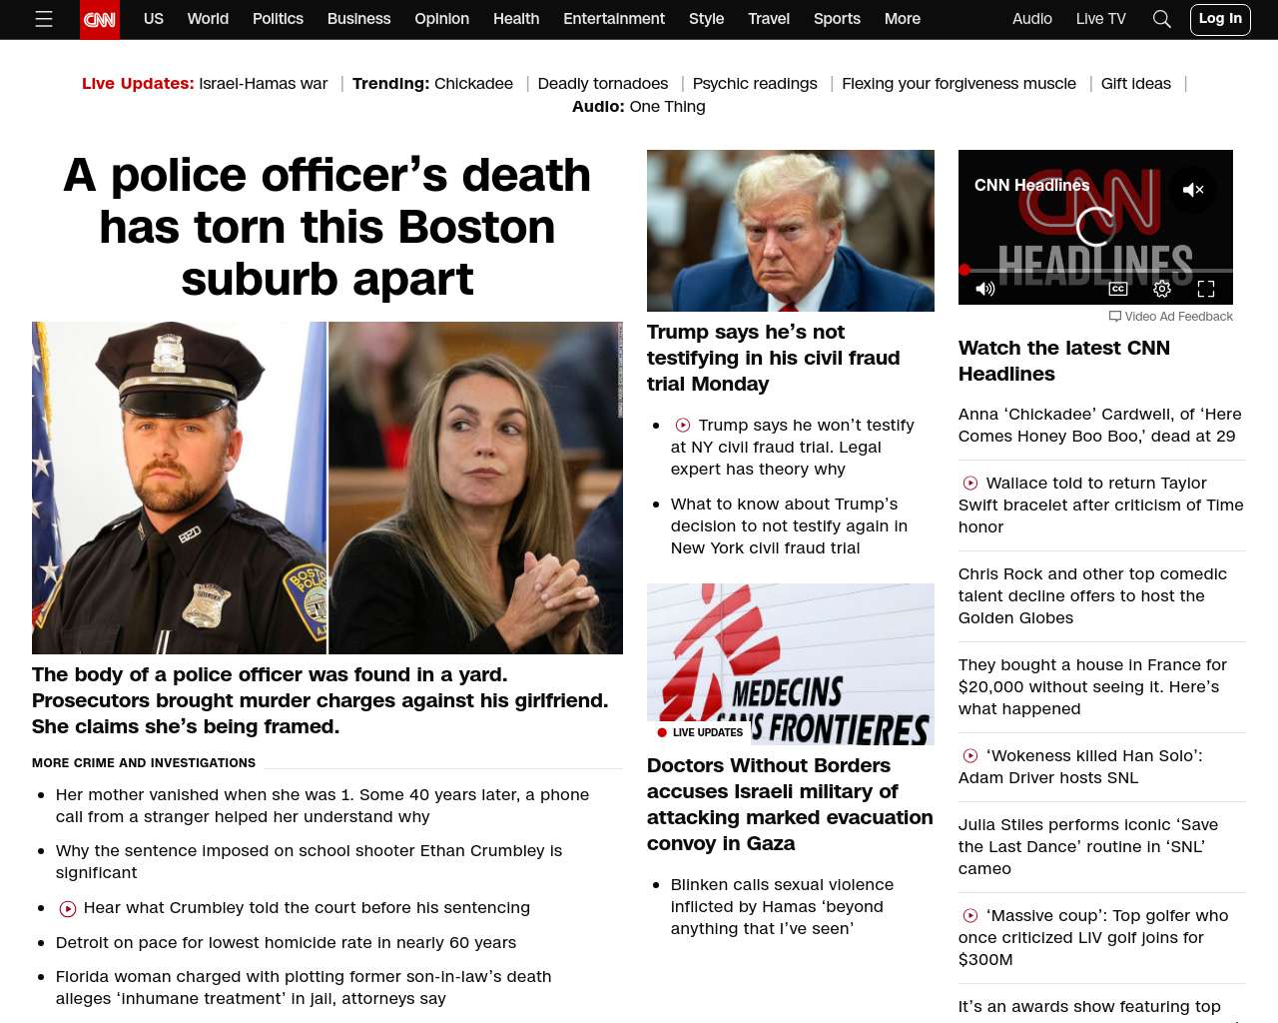
Task: Open the World section
Action: tap(208, 19)
